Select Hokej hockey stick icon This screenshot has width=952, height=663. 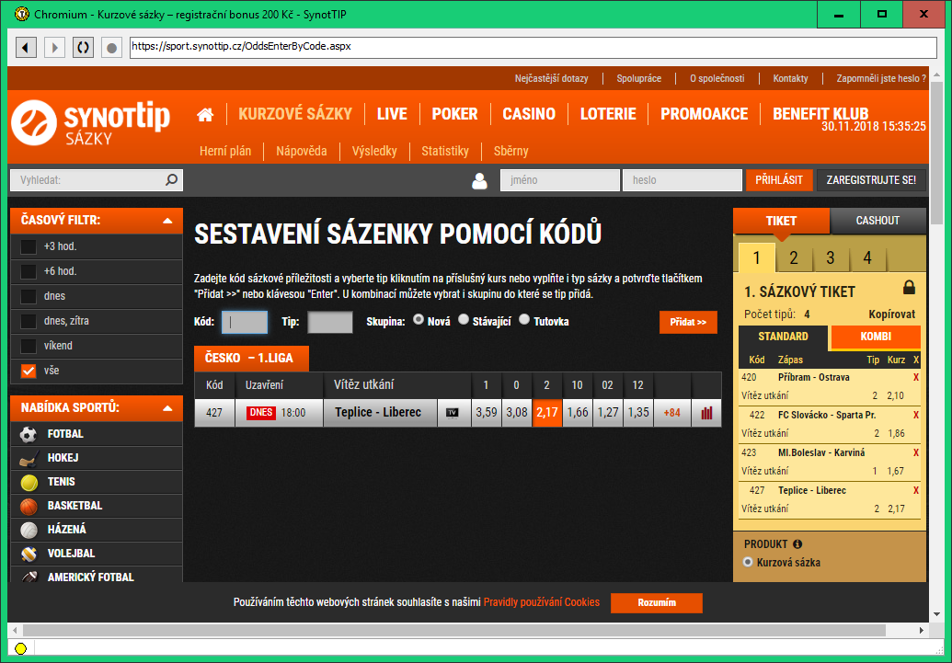tap(29, 458)
